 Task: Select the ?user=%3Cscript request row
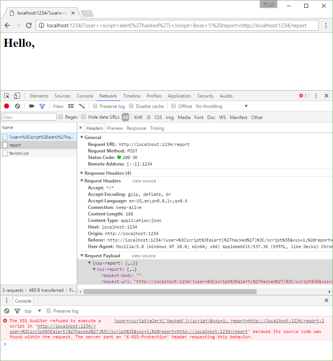coord(39,137)
